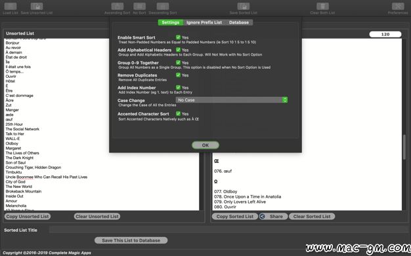
Task: Disable the Remove Duplicates checkbox
Action: tap(178, 75)
